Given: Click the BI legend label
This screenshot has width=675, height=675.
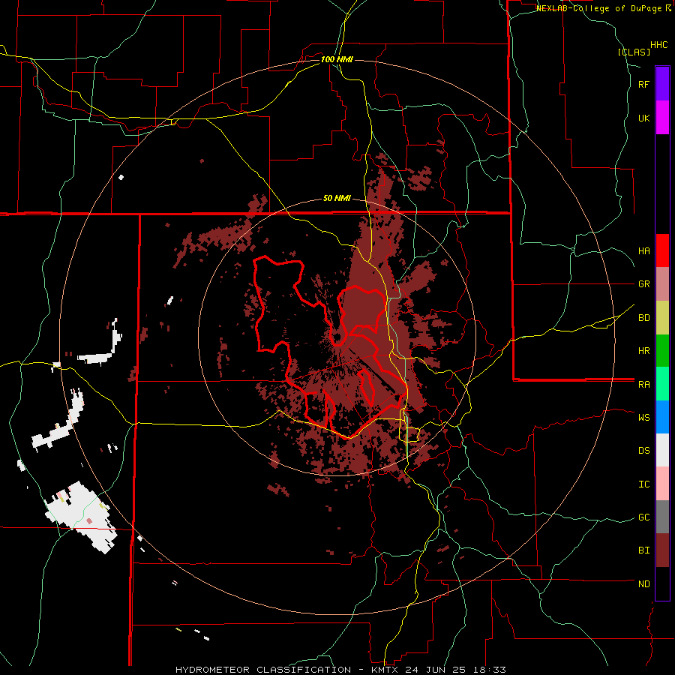Looking at the screenshot, I should pos(643,550).
